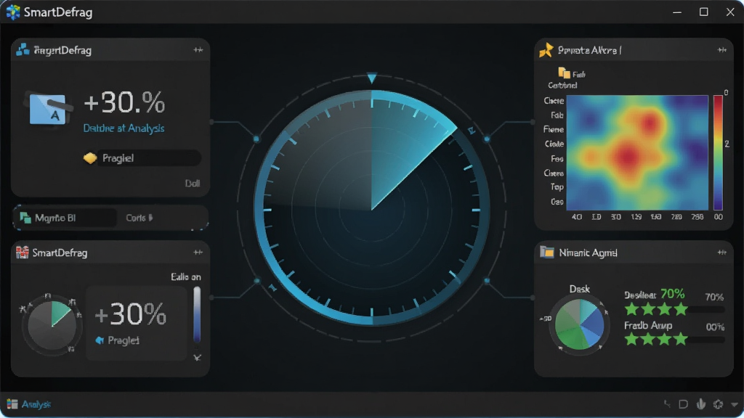The image size is (744, 418).
Task: Click the +30% value in the SmartDefrag panel
Action: pos(131,313)
